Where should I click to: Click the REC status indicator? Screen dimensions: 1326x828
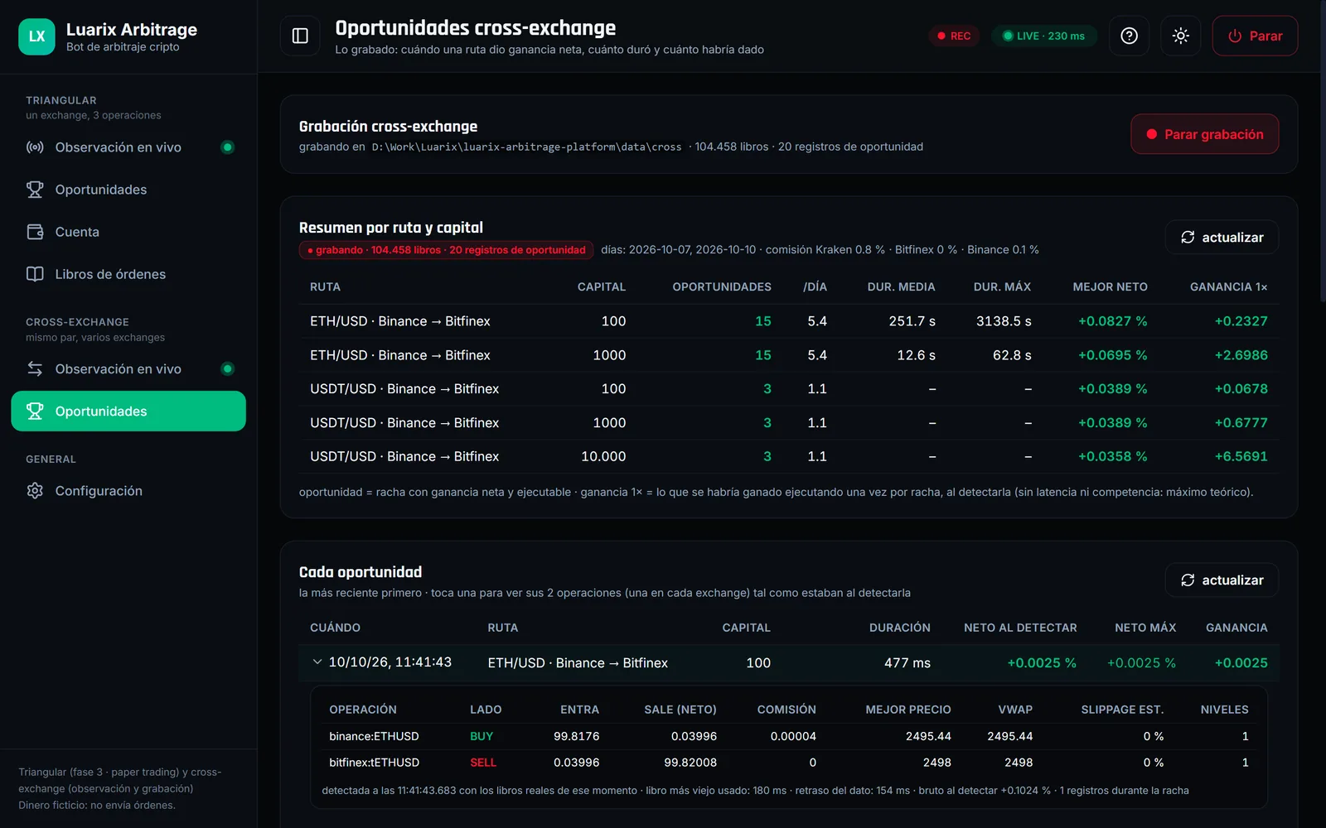click(954, 36)
